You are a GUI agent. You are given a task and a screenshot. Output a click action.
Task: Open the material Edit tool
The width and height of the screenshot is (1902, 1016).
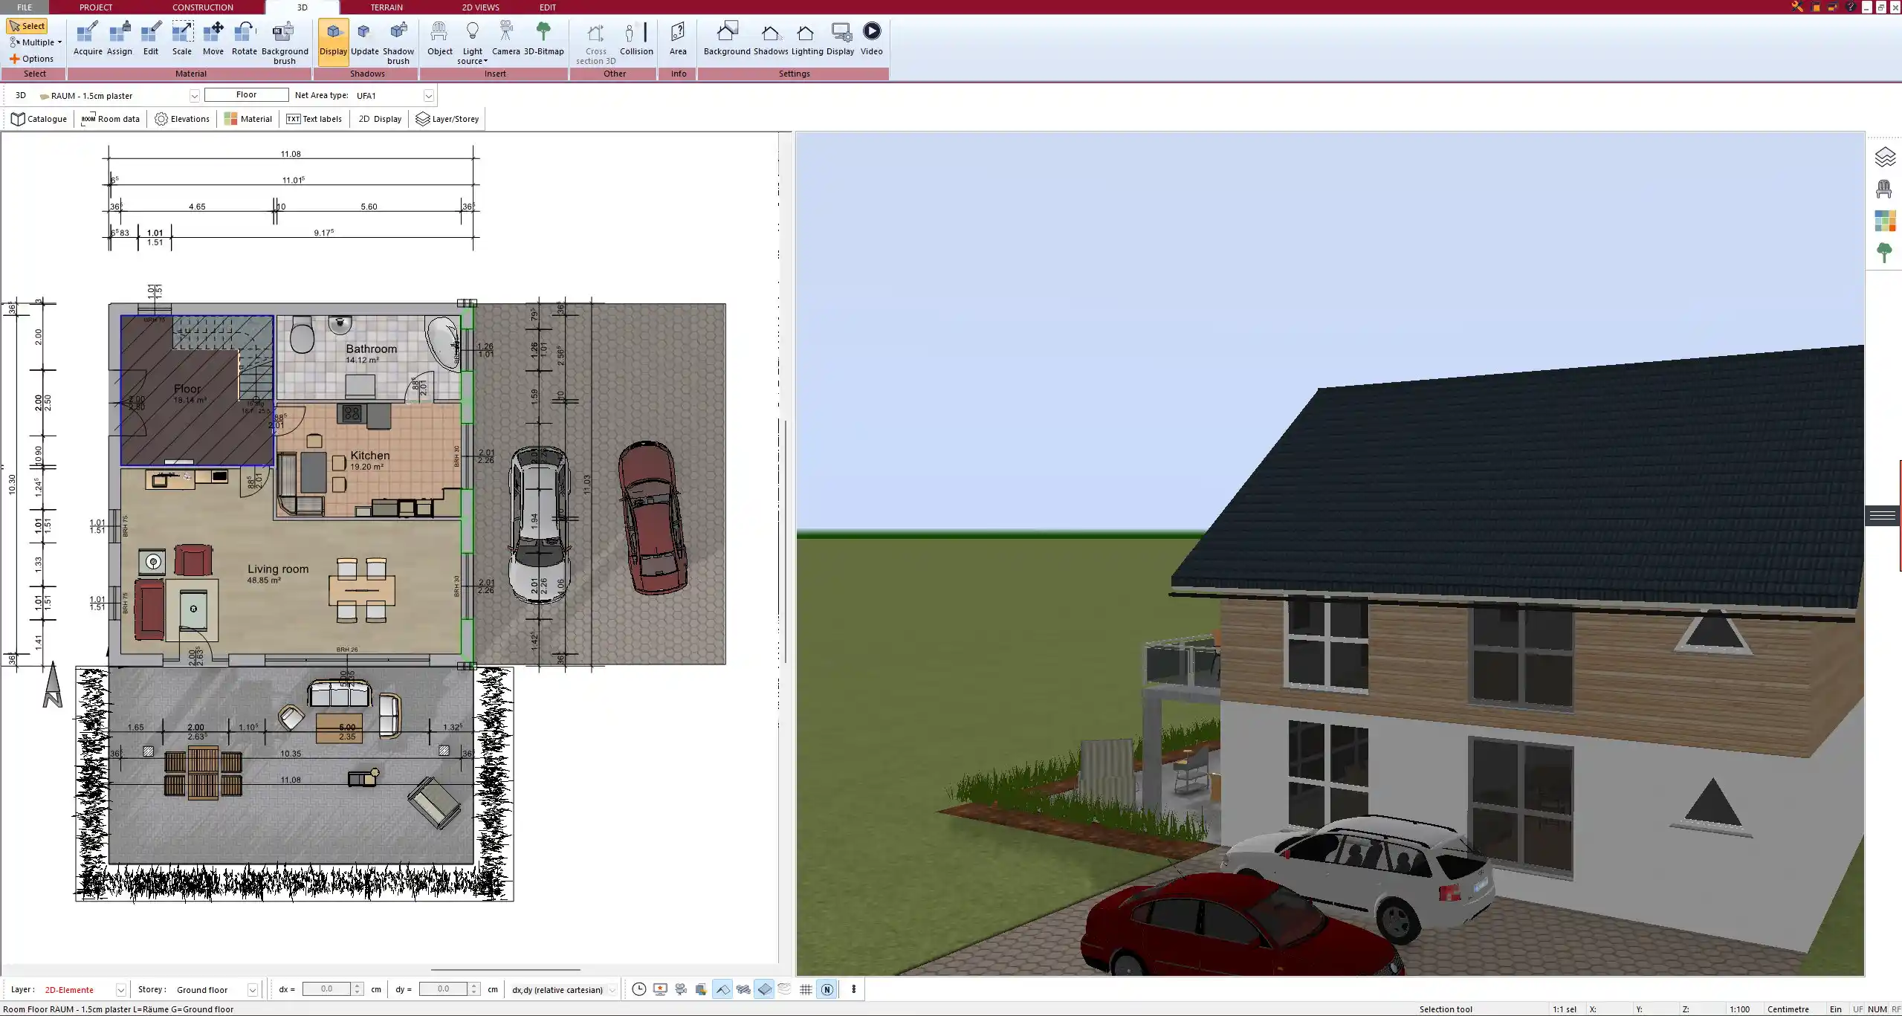click(151, 39)
